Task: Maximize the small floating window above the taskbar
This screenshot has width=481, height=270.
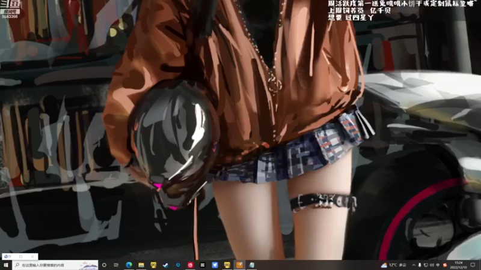Action: coord(21,257)
